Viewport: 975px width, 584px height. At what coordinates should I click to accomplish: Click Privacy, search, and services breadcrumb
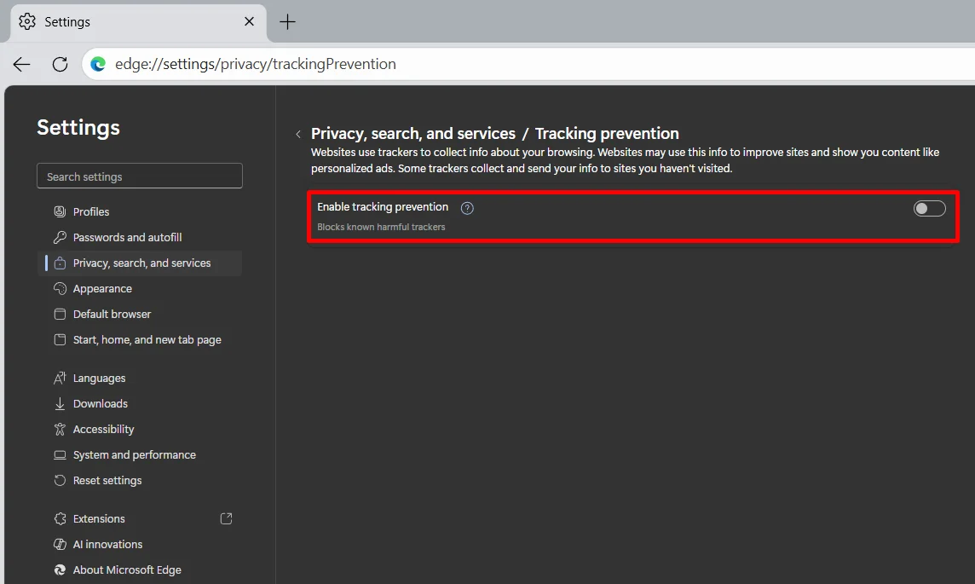click(x=414, y=133)
